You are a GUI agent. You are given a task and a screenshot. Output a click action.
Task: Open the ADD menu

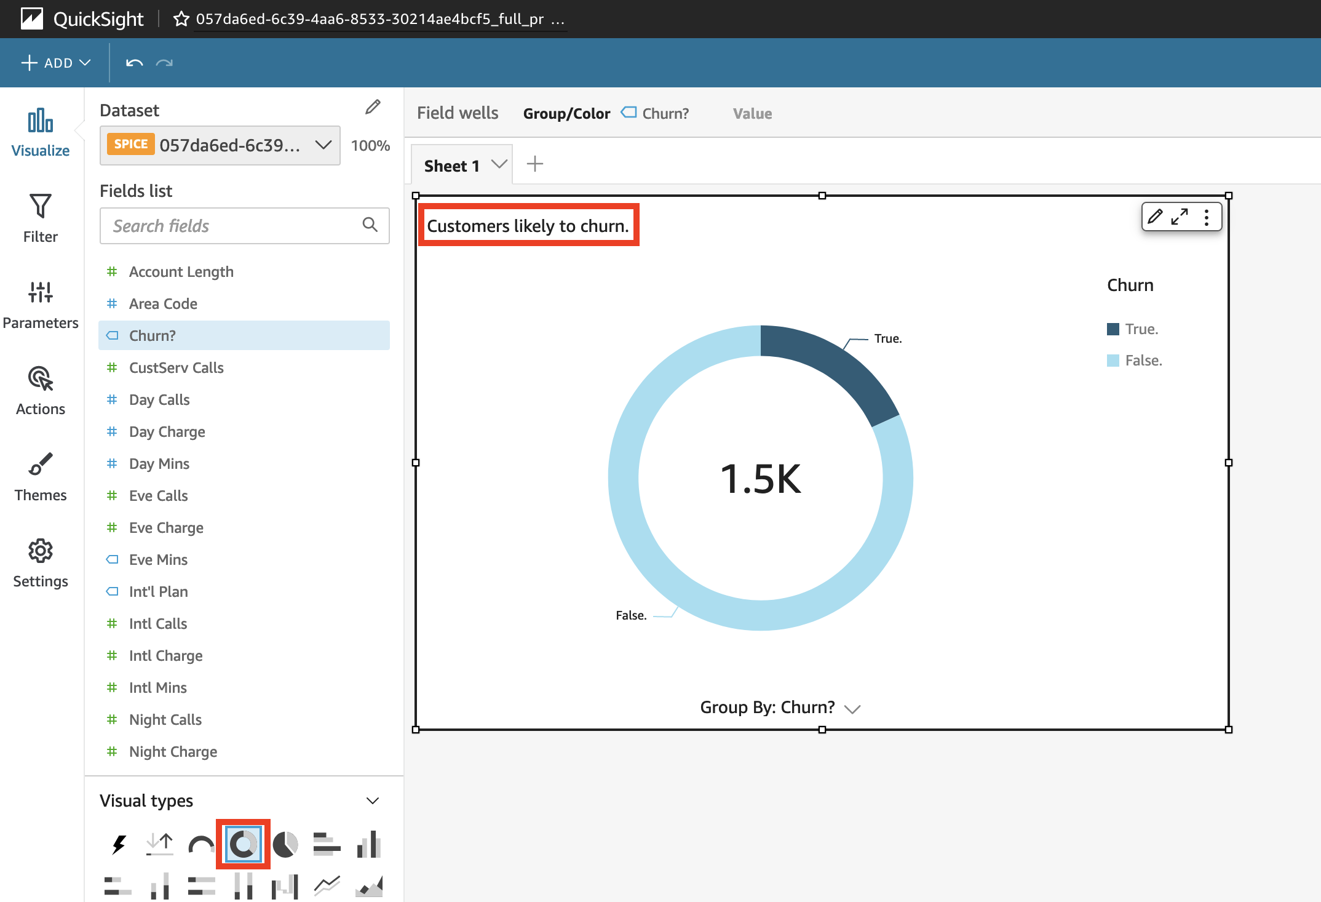pyautogui.click(x=55, y=63)
